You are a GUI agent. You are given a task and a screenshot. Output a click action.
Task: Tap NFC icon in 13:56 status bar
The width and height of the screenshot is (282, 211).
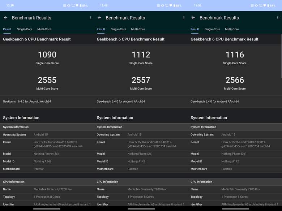[252, 5]
